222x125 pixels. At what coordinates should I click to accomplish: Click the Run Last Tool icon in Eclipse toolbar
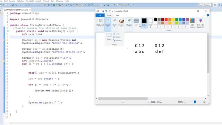[x=60, y=5]
